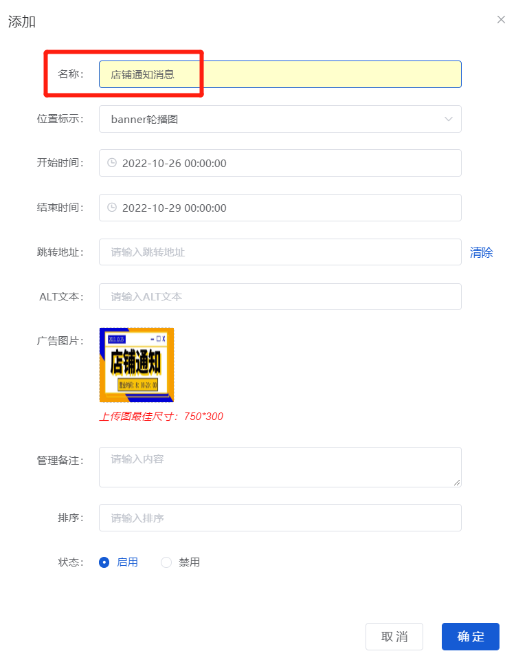
Task: Click the 店铺通知 ad image thumbnail
Action: [x=136, y=365]
